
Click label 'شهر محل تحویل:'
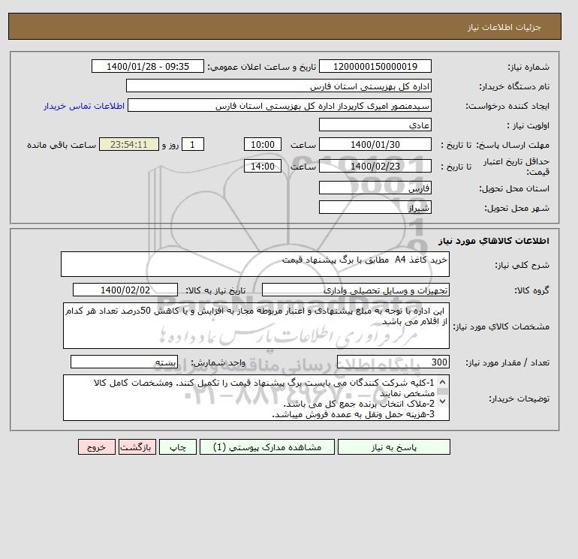pyautogui.click(x=516, y=208)
